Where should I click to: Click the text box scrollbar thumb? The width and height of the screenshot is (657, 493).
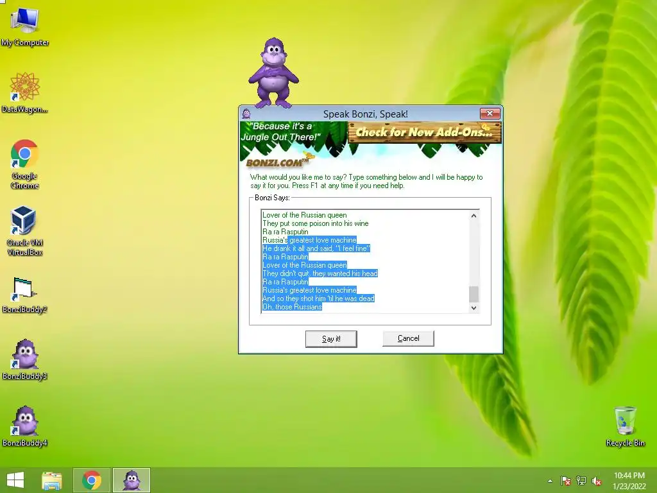tap(474, 294)
